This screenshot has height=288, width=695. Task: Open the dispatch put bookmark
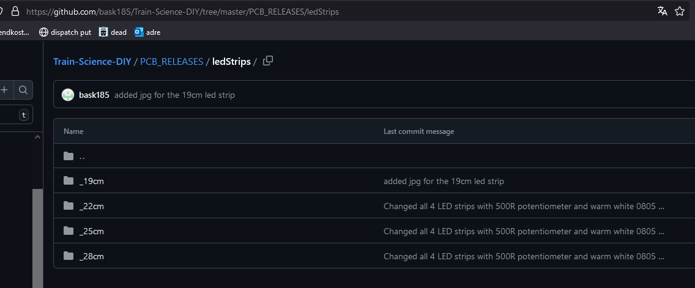[65, 32]
